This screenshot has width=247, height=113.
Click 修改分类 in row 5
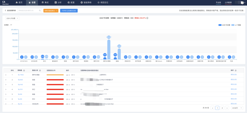(234, 94)
